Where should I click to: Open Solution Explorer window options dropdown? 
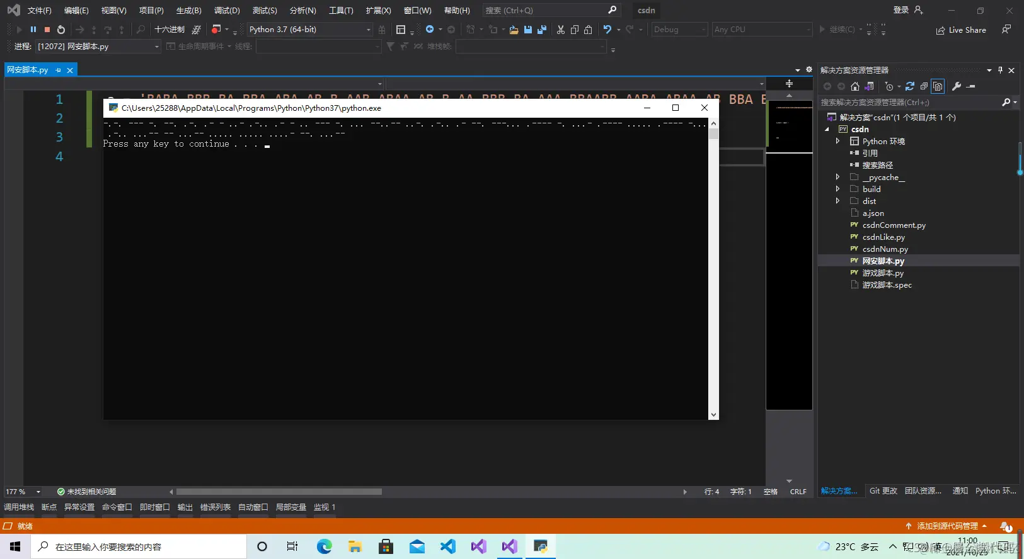[989, 70]
